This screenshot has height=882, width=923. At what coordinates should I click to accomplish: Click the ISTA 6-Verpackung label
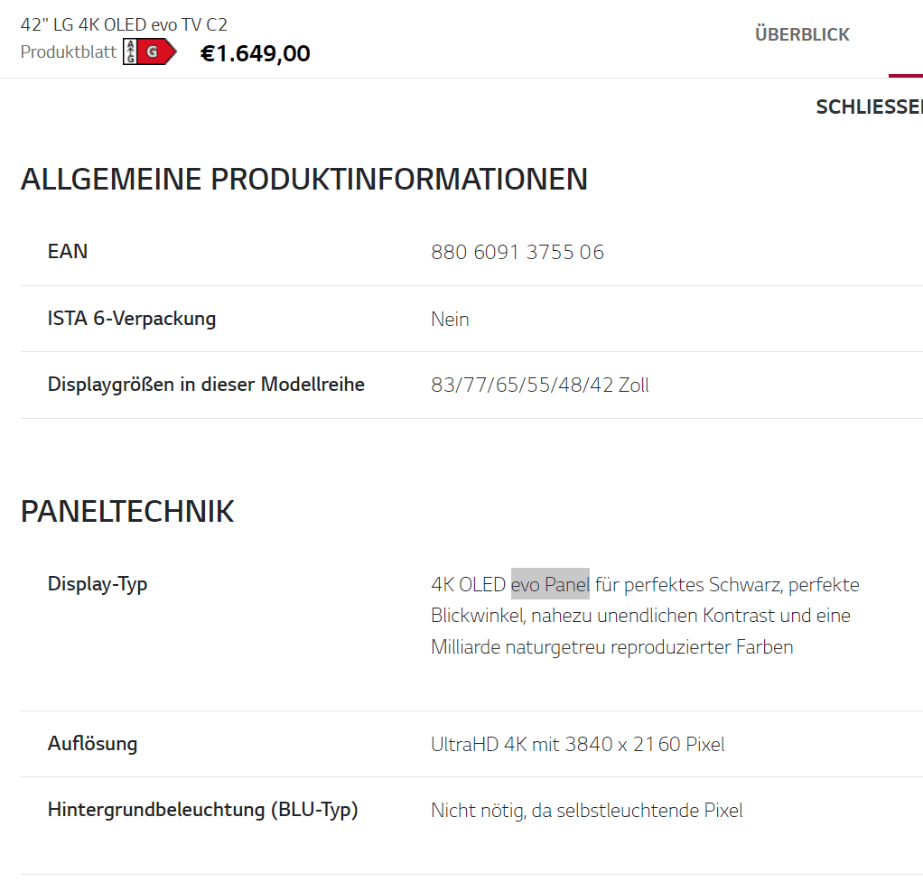point(132,319)
